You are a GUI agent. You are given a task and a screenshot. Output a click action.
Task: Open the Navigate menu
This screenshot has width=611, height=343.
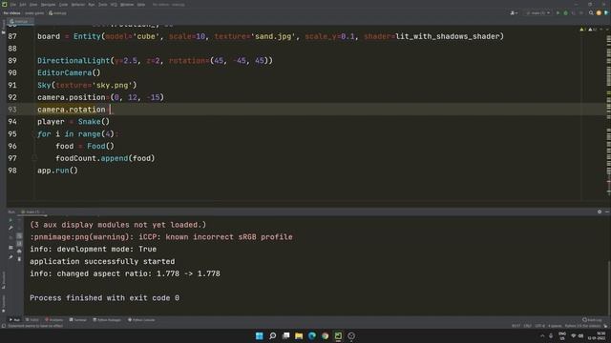click(48, 5)
